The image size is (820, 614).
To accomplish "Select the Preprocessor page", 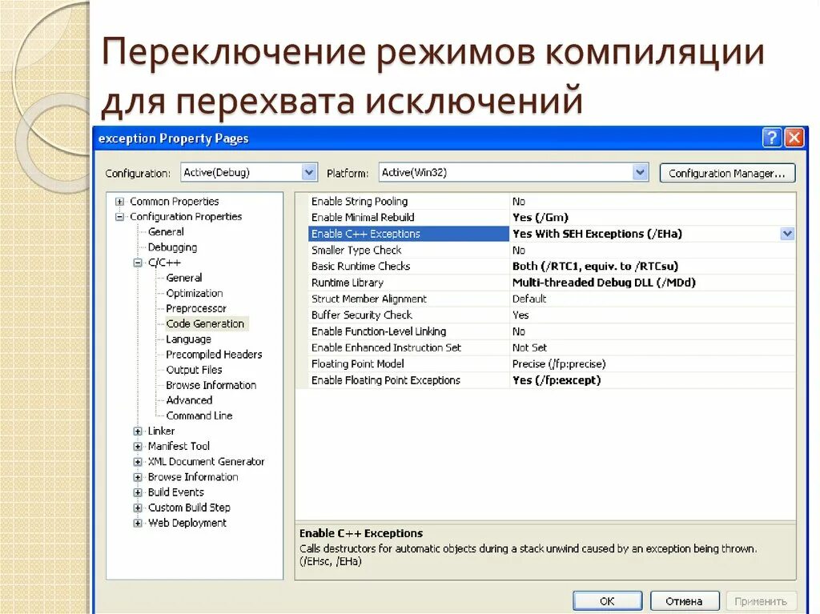I will pyautogui.click(x=196, y=308).
